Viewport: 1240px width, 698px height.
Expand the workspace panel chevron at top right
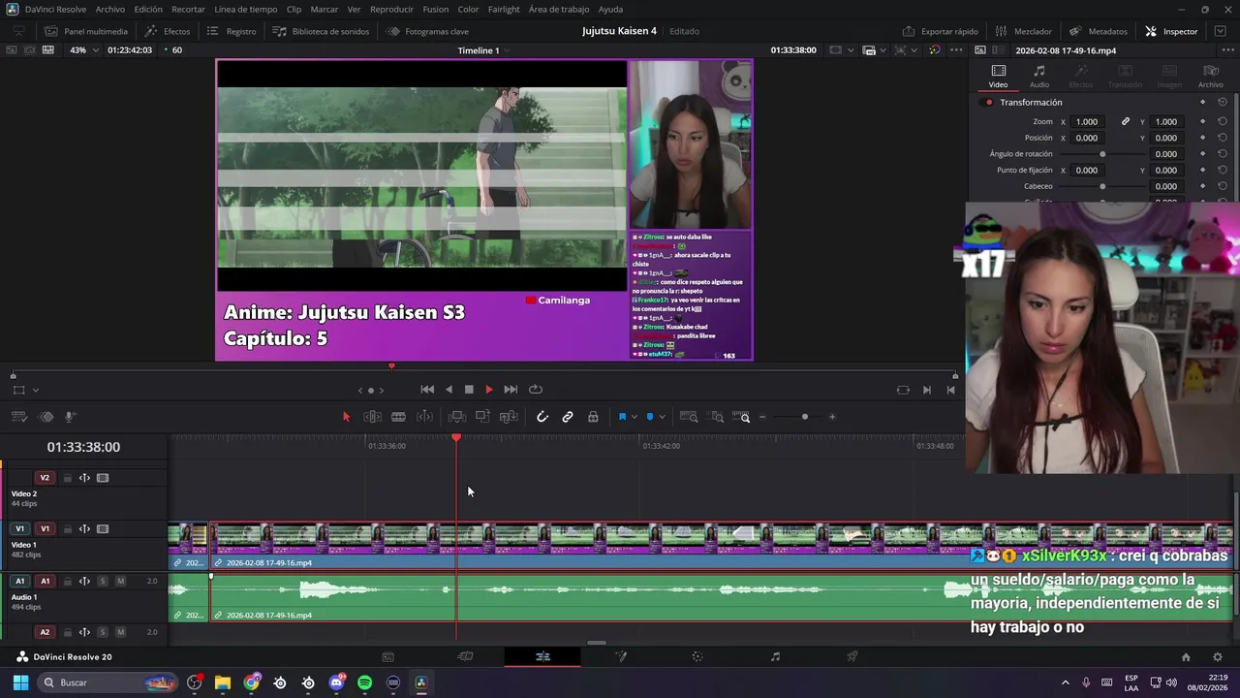[1220, 31]
